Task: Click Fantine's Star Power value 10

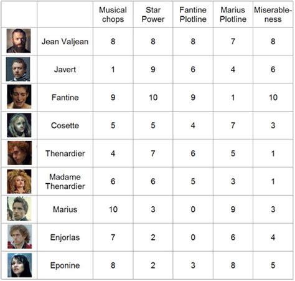Action: (x=153, y=97)
